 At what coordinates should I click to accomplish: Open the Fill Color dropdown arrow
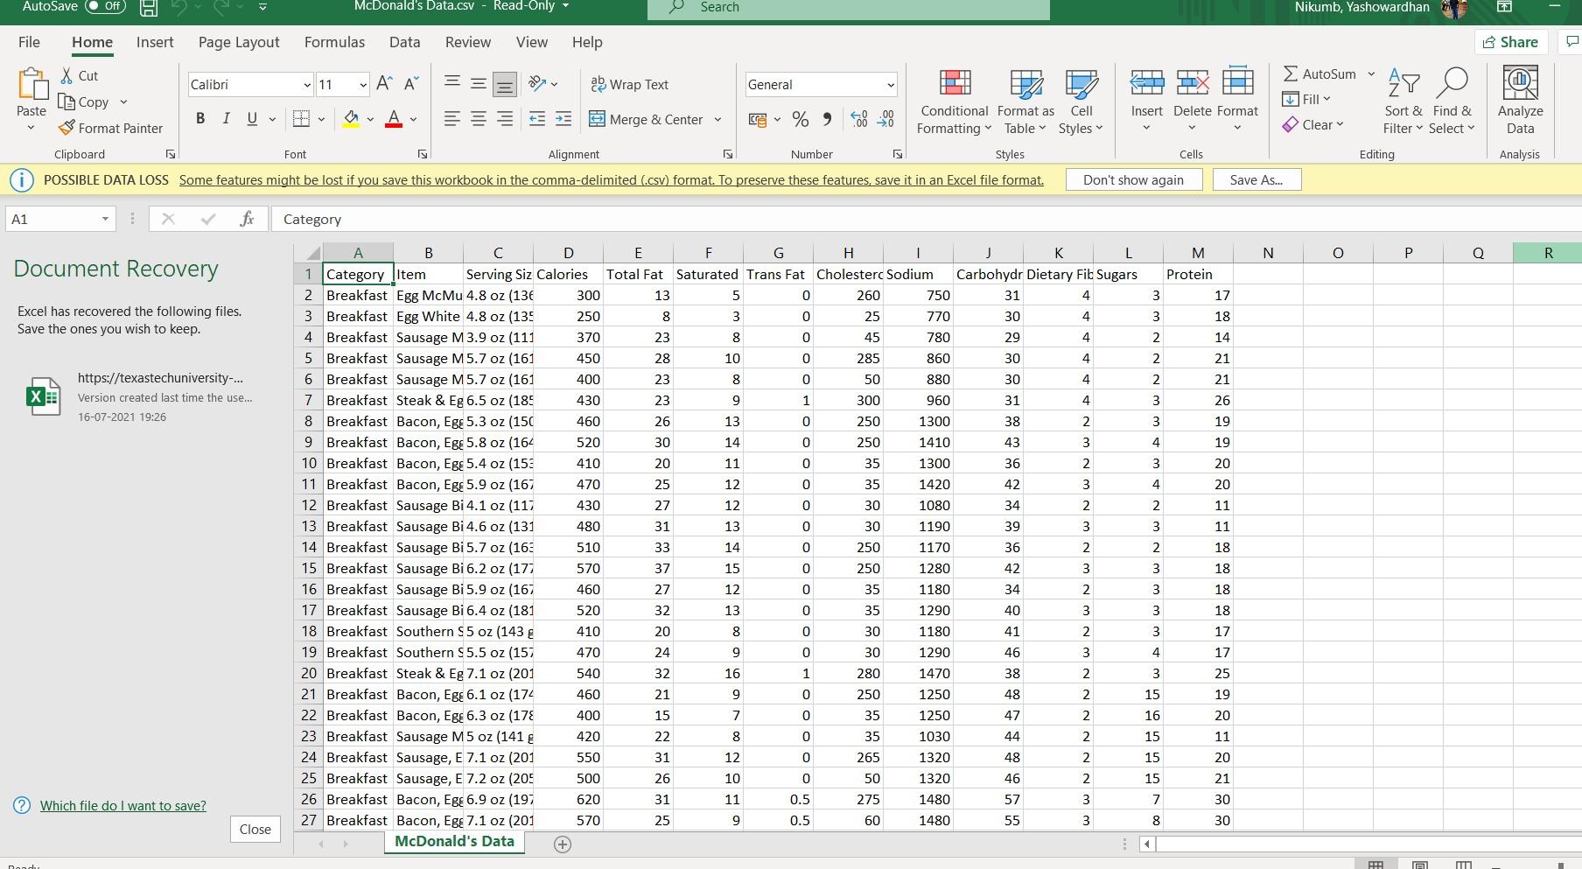[368, 119]
